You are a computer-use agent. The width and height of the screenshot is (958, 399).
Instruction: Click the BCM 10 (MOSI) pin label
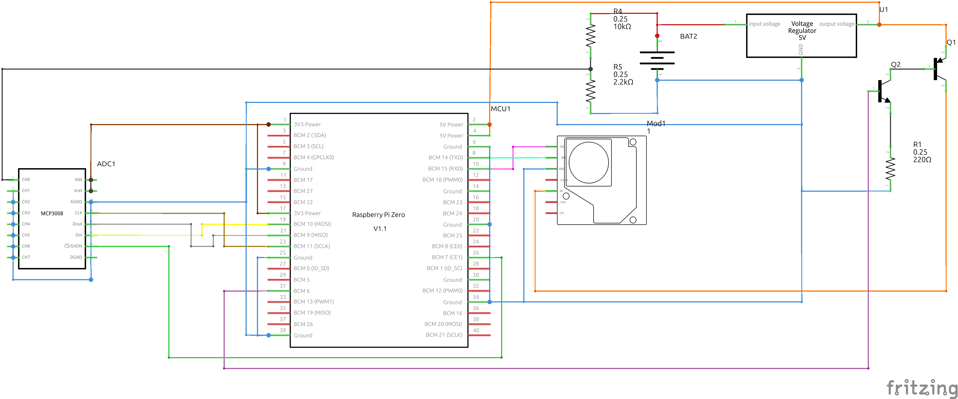click(312, 224)
